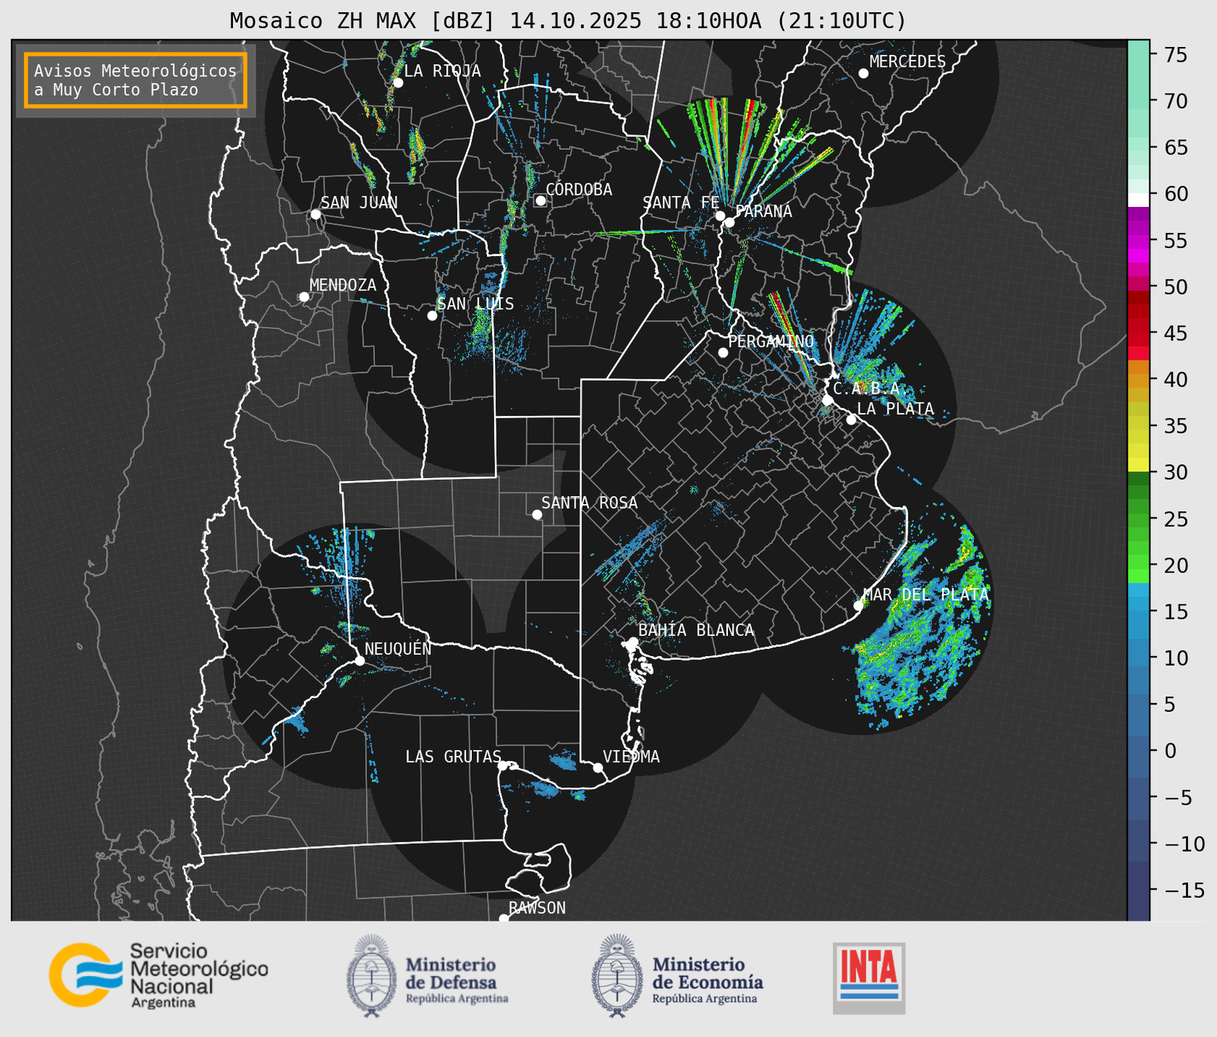Click the Mendoza city marker dot
Viewport: 1217px width, 1037px height.
click(x=304, y=297)
